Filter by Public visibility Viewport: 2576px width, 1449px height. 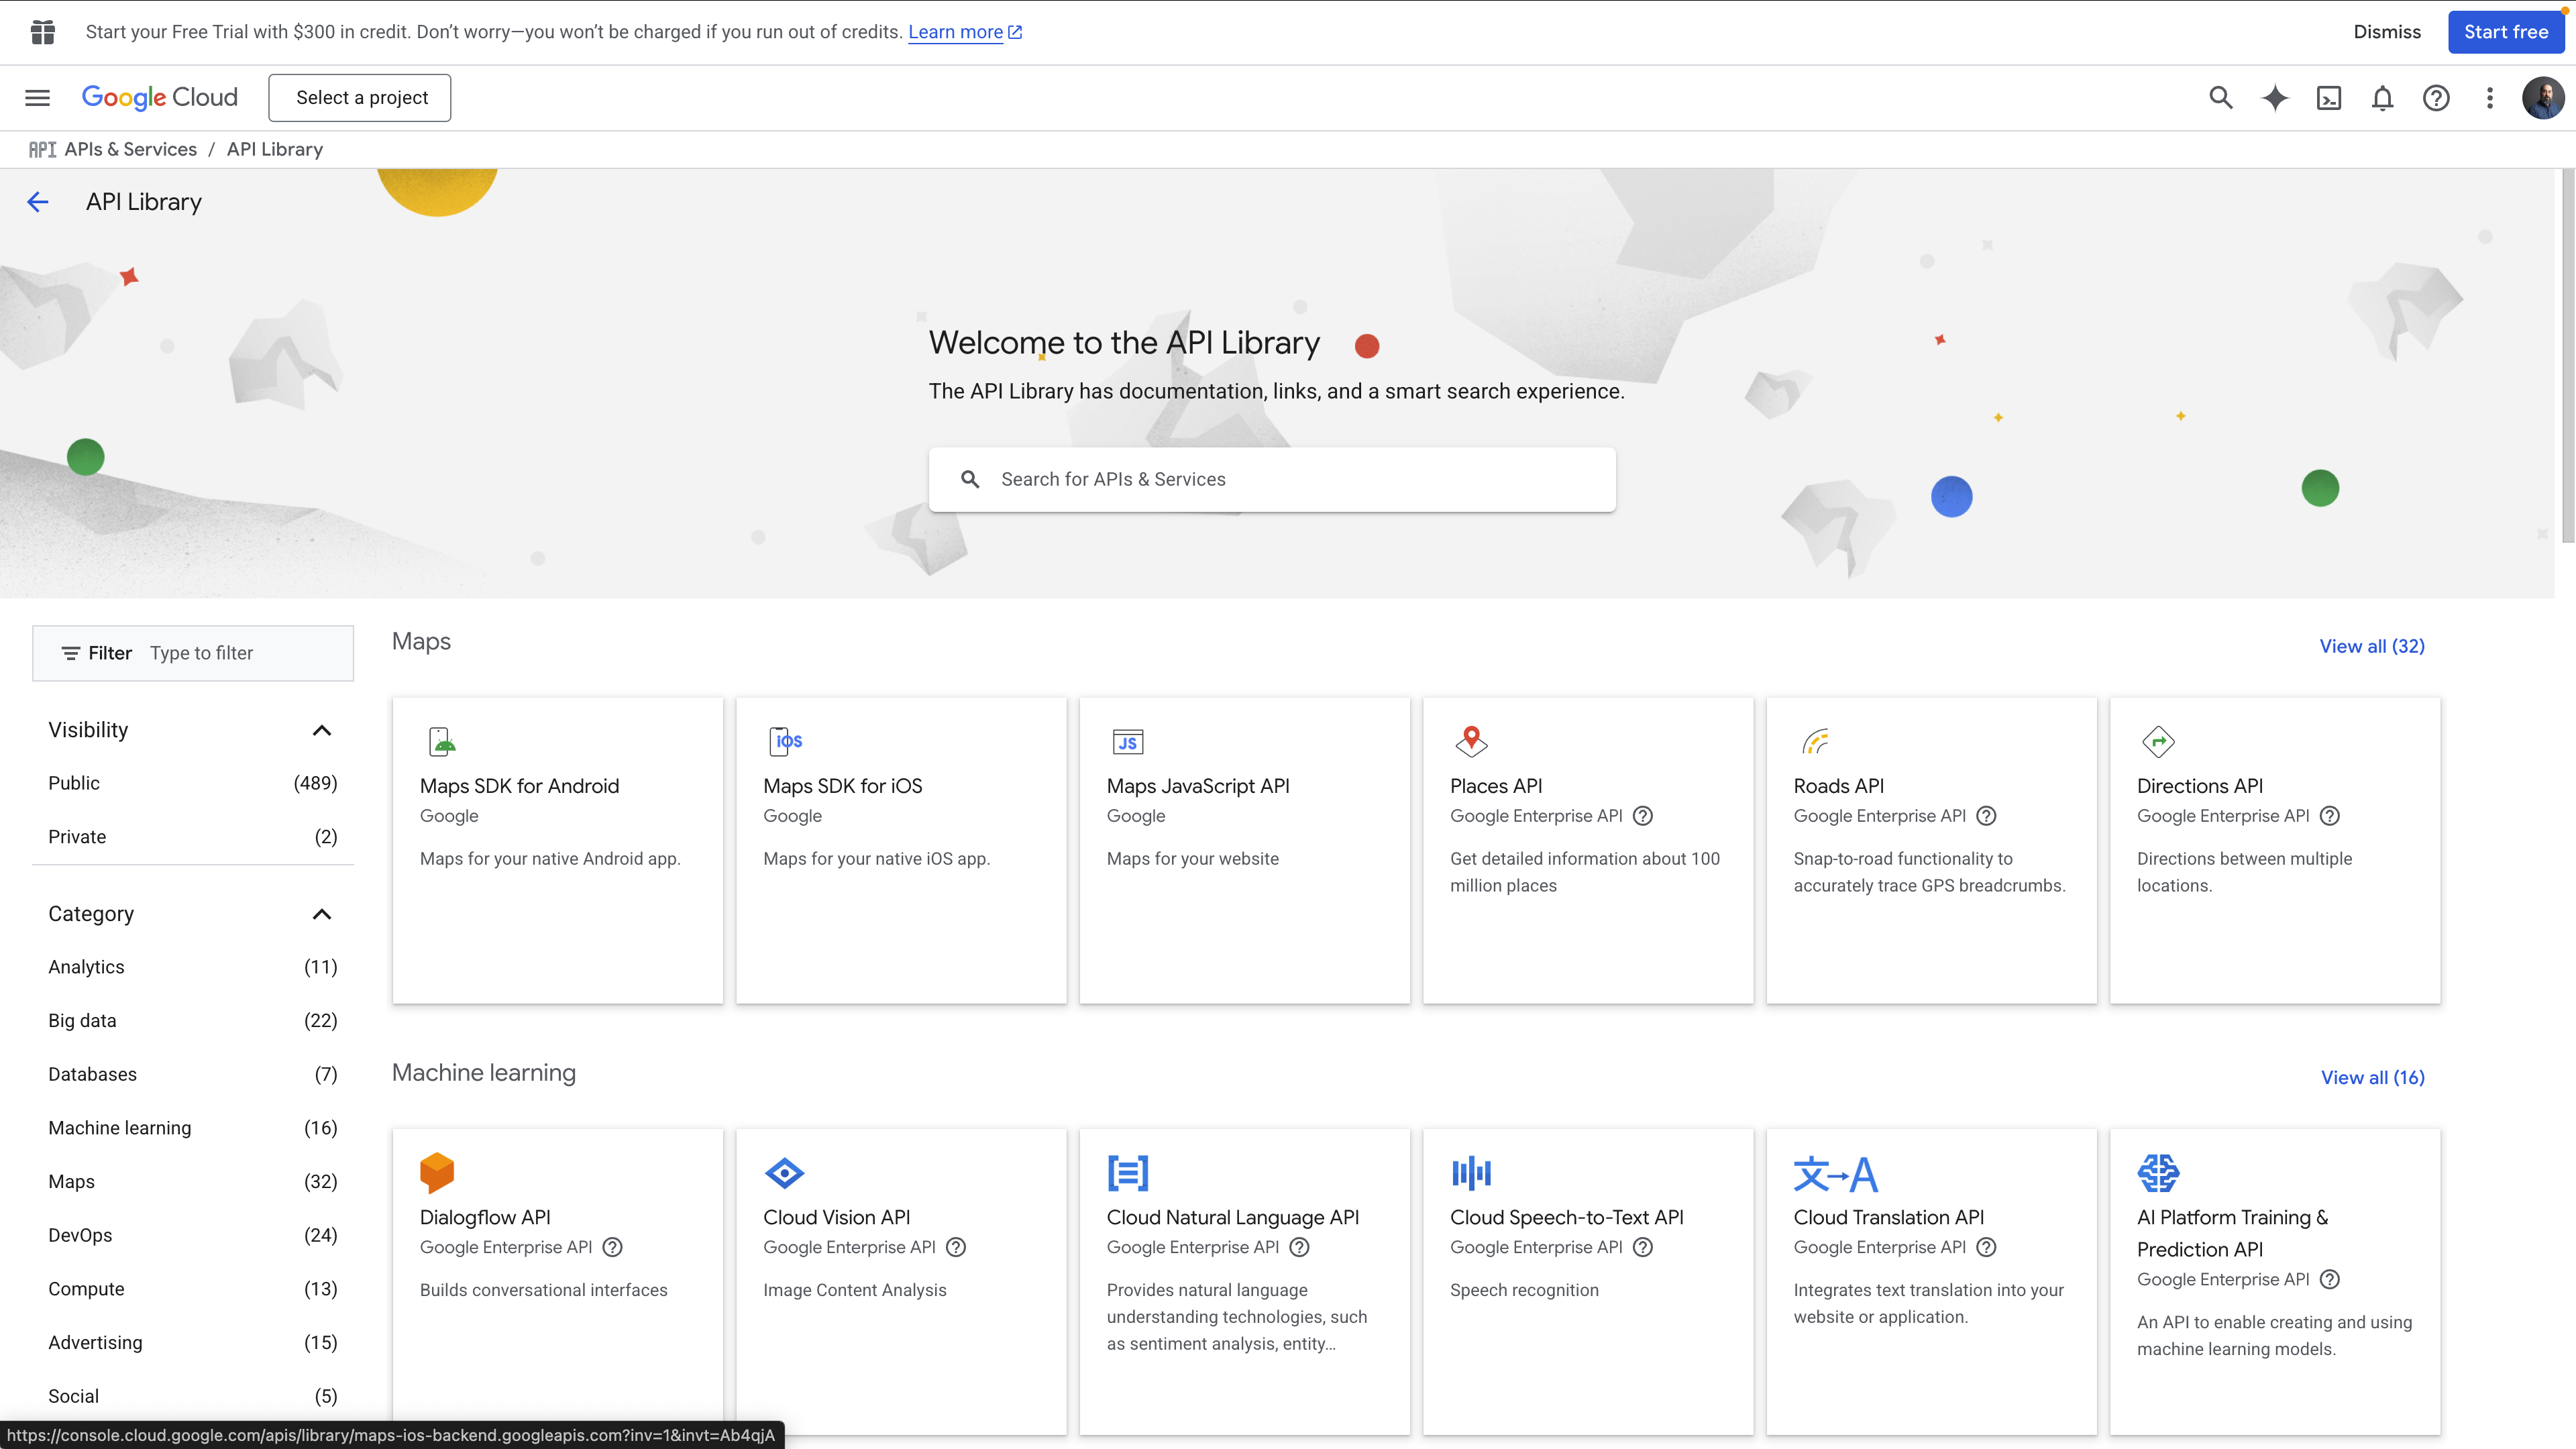coord(193,783)
